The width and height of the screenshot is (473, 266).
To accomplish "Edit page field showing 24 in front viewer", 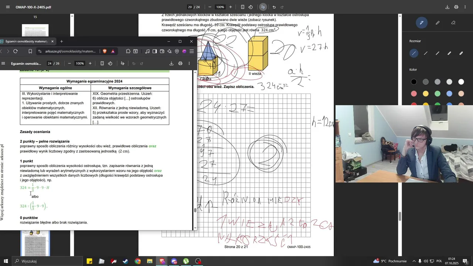I will [50, 64].
